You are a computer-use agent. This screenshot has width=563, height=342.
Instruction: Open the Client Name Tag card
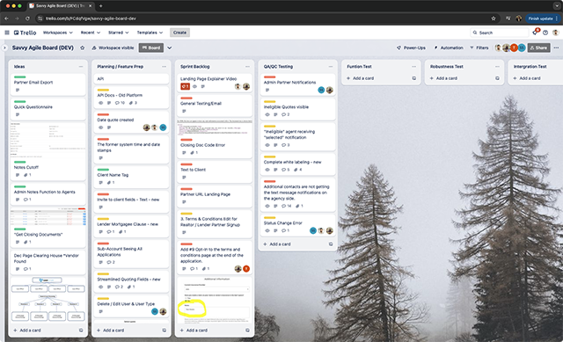coord(131,177)
